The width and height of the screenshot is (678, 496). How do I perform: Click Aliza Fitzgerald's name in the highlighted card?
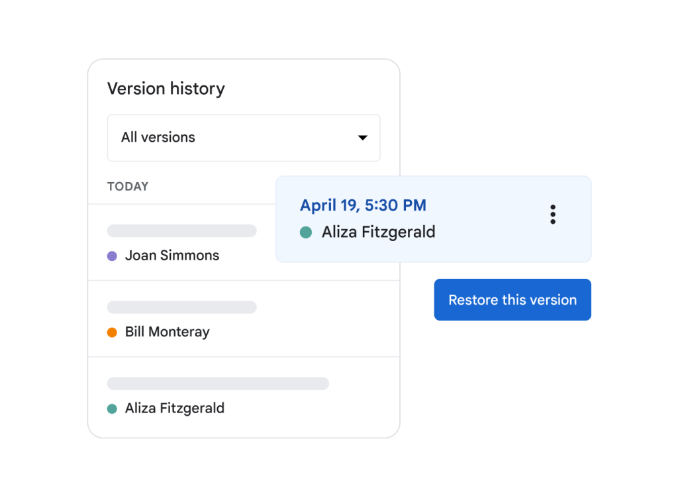(x=379, y=232)
